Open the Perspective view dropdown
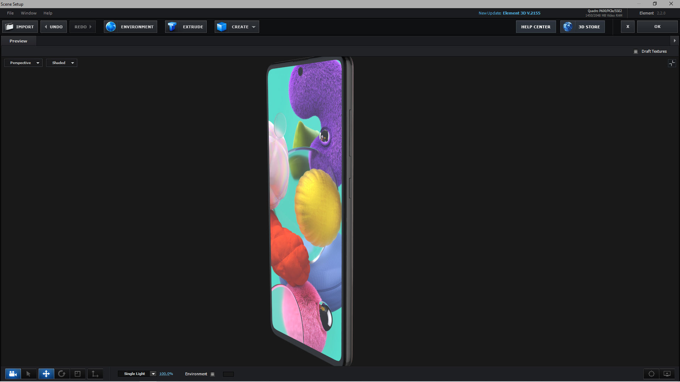The height and width of the screenshot is (382, 680). pyautogui.click(x=23, y=63)
